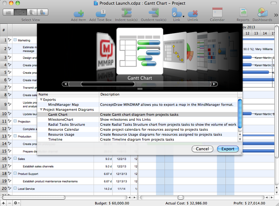Collapse the Production task group
Screen dimensions: 279x206
[x=15, y=136]
